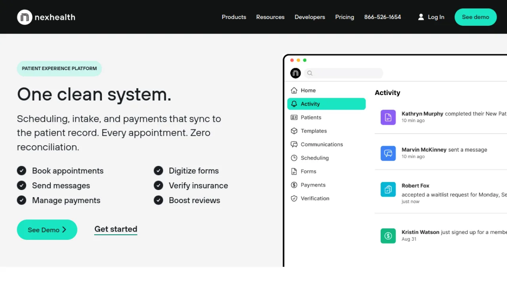Viewport: 507px width, 304px height.
Task: Click checkmark icon next to Manage payments
Action: (x=21, y=200)
